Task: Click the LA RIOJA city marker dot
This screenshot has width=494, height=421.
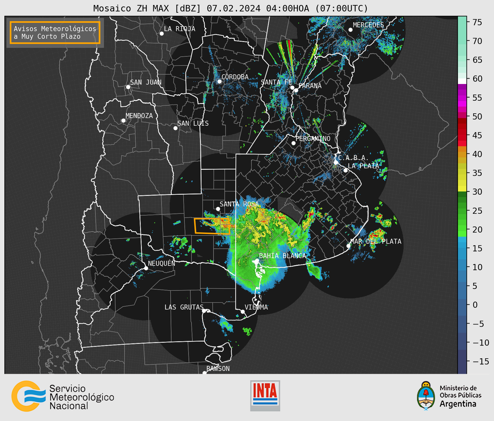Action: click(162, 34)
